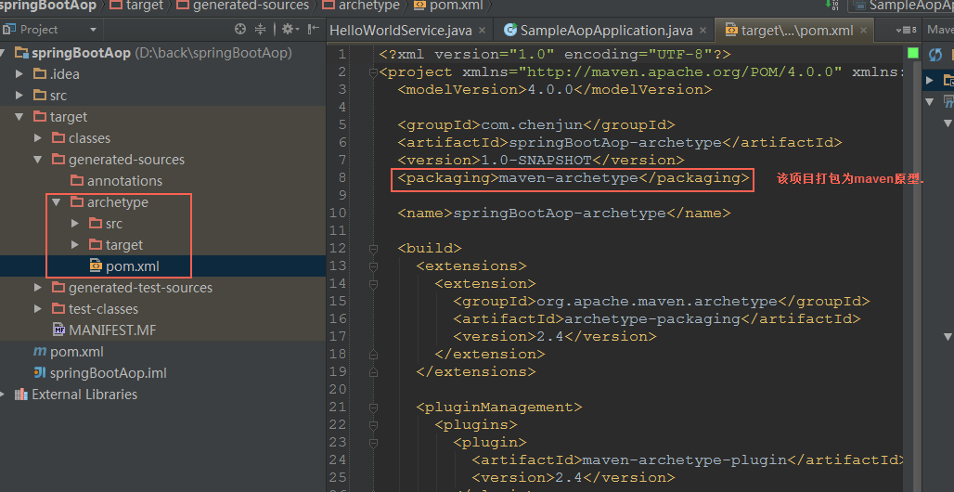This screenshot has height=492, width=954.
Task: Fold the project tag at line 2
Action: click(x=373, y=72)
